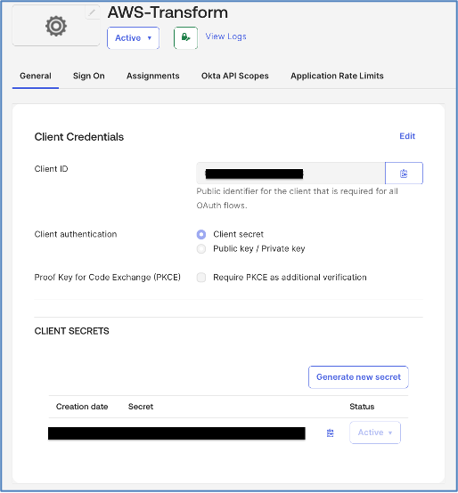Click the CLIENT SECRETS heading
This screenshot has width=458, height=493.
[x=72, y=331]
